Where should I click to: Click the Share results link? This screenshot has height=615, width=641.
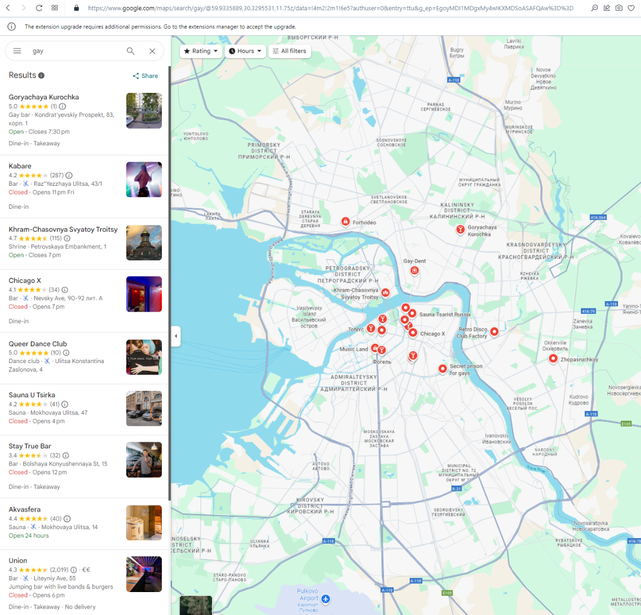click(145, 76)
